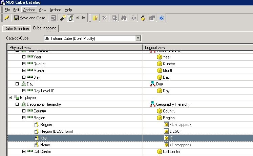The width and height of the screenshot is (253, 156).
Task: Open the Options menu
Action: [29, 10]
